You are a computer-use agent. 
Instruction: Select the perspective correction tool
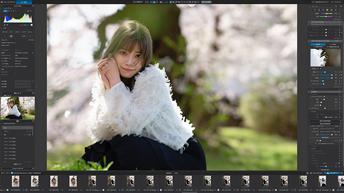click(181, 2)
